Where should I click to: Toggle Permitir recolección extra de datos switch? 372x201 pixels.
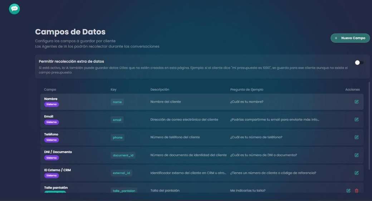pos(359,62)
